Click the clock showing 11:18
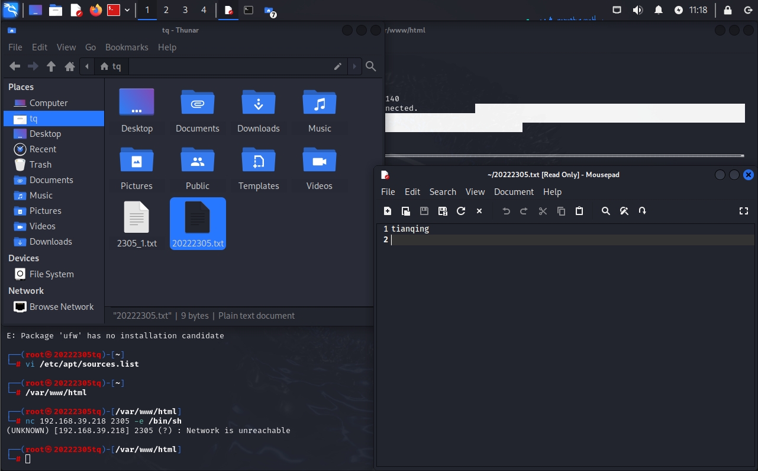Screen dimensions: 758x471 [x=698, y=10]
